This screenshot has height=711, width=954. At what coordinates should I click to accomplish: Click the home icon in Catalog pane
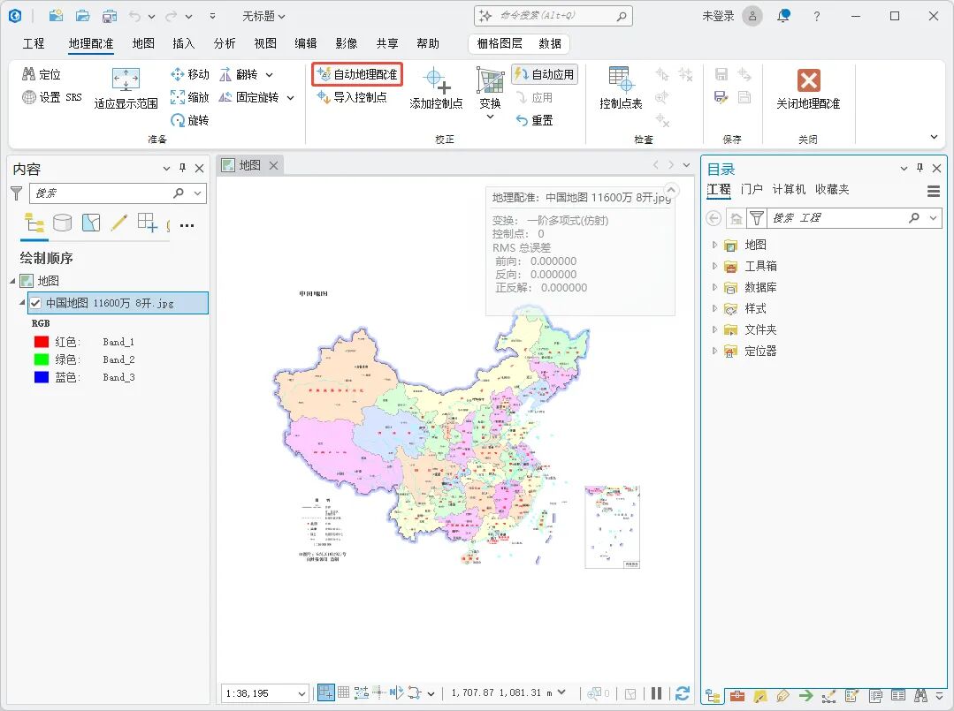point(736,218)
